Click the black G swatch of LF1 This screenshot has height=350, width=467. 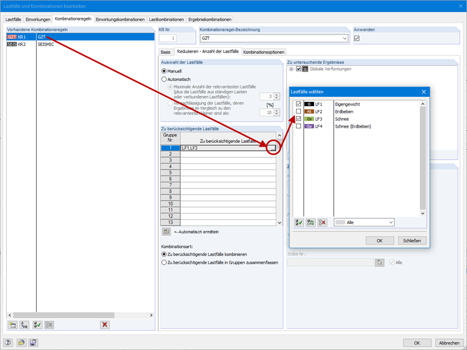pos(309,104)
